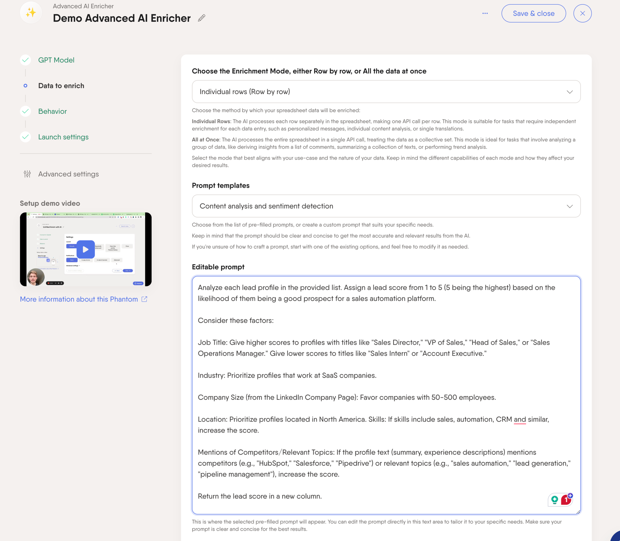
Task: Click the pencil icon to rename the Phantom
Action: (x=201, y=18)
